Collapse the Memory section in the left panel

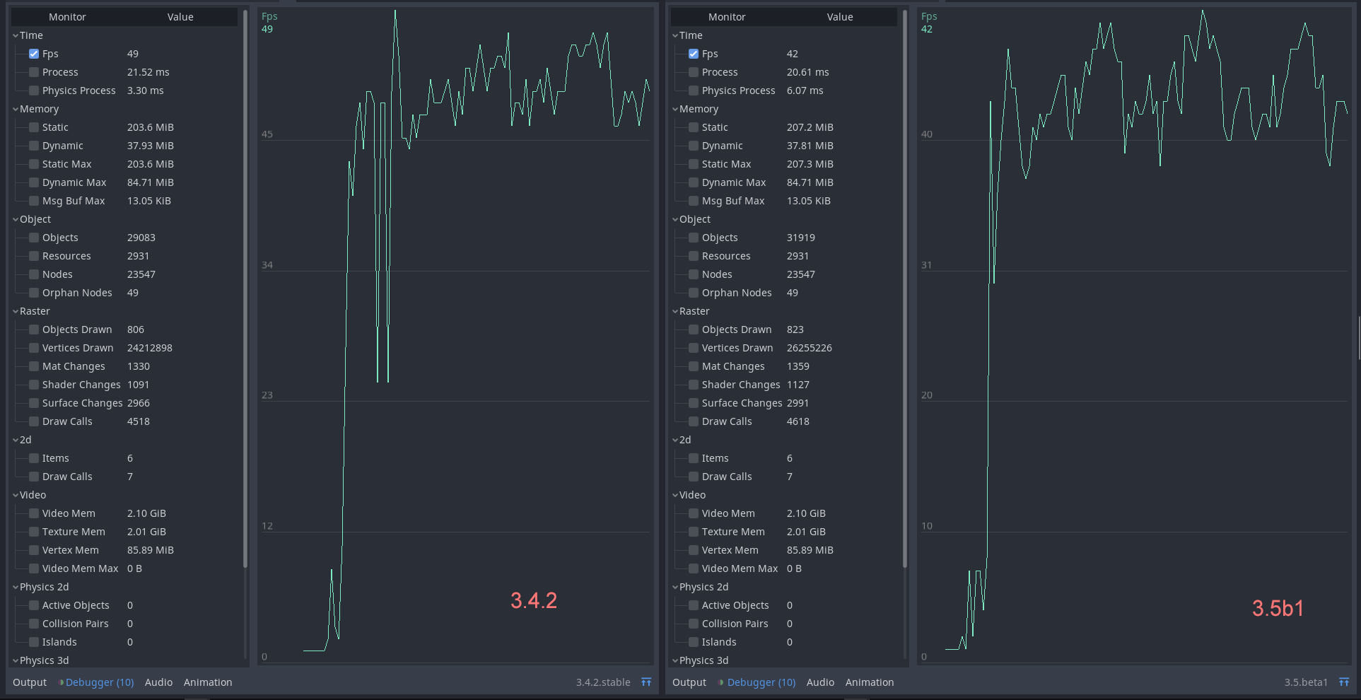point(15,109)
